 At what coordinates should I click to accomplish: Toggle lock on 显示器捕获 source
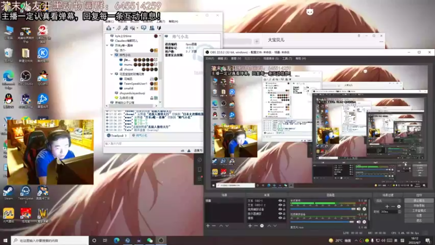[284, 214]
